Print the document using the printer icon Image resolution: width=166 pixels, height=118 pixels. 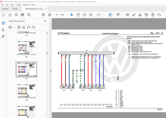(22, 15)
